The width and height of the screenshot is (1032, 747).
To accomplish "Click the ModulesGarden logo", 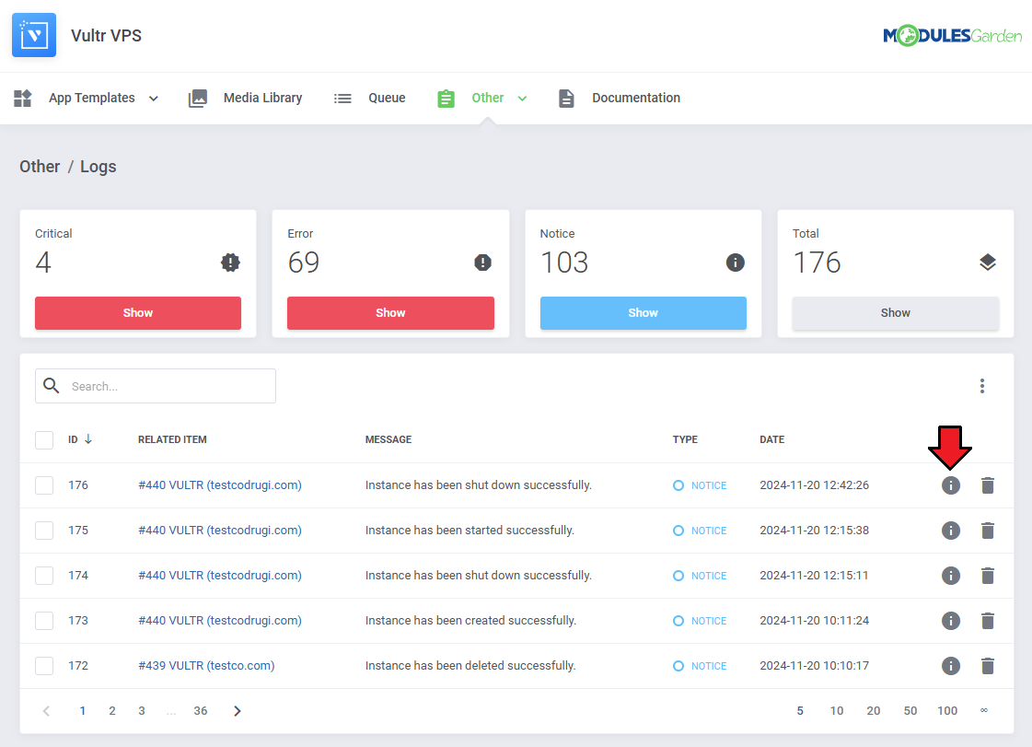I will coord(952,35).
